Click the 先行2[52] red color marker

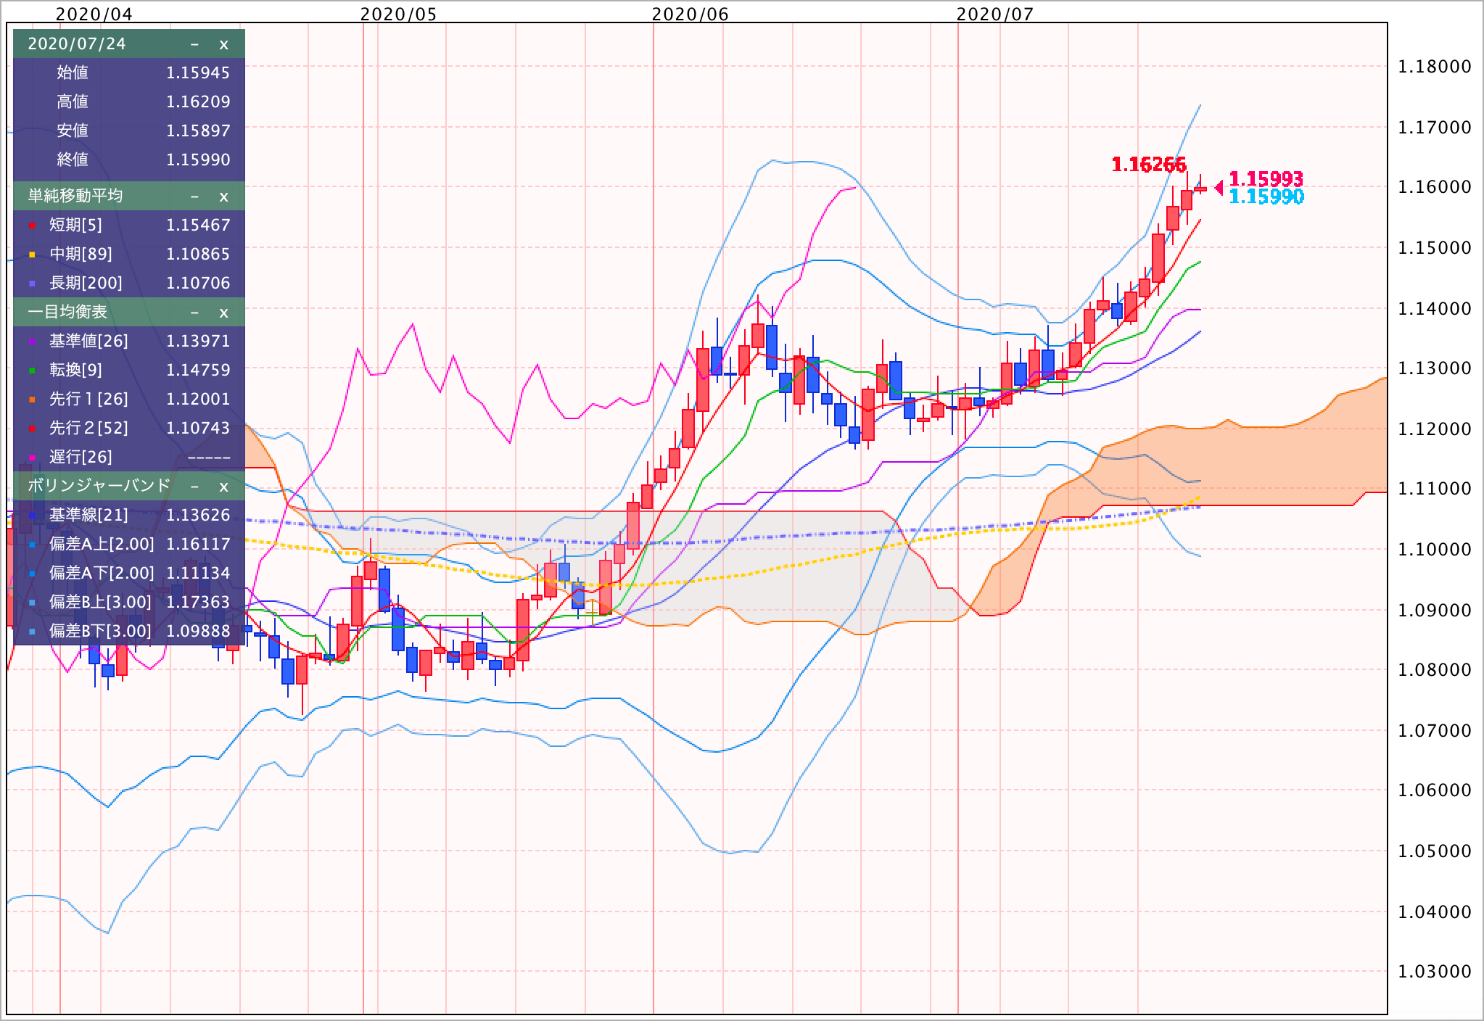(x=32, y=429)
